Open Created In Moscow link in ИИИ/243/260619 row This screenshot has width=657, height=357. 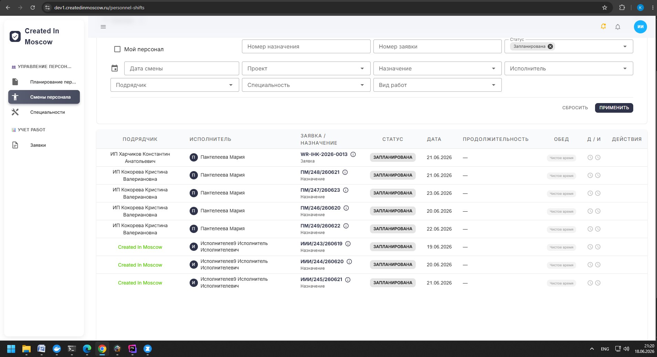(140, 247)
